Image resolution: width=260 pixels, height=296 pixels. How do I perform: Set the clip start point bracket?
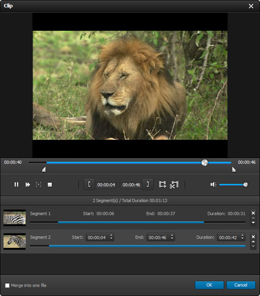[x=89, y=184]
